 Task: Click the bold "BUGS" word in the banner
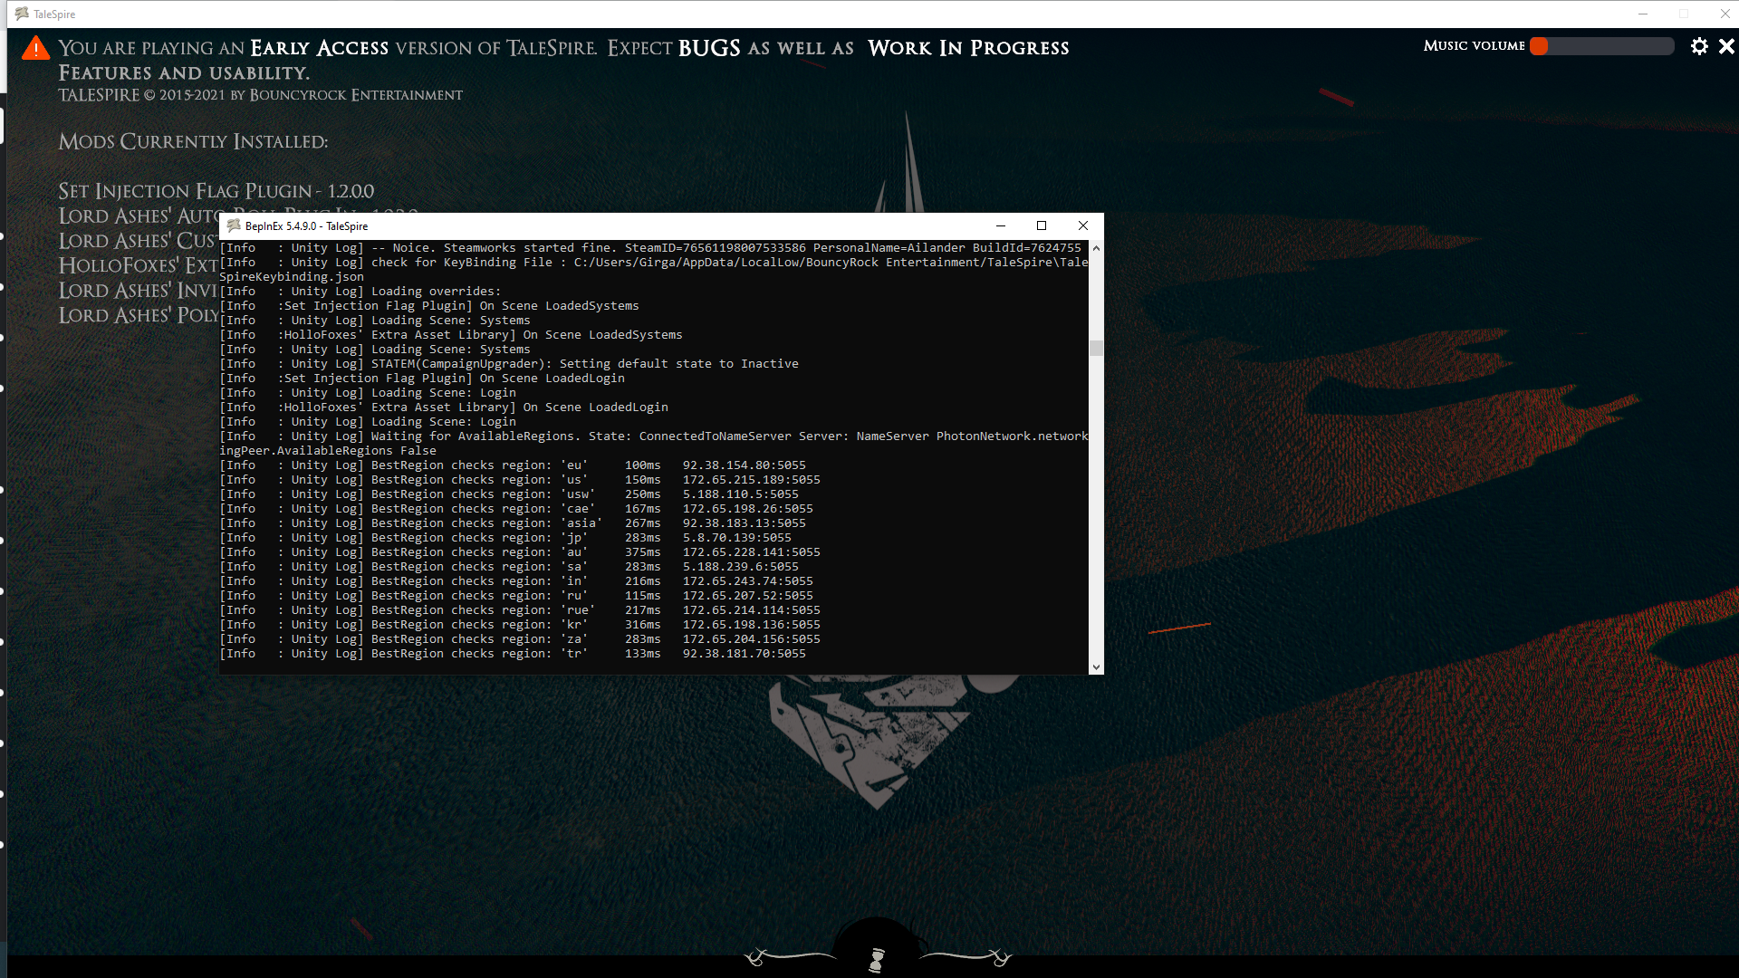pos(709,48)
